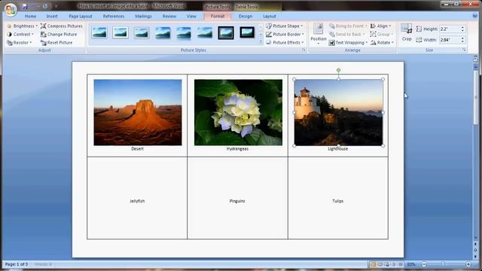482x271 pixels.
Task: Click the Width value field
Action: point(450,40)
